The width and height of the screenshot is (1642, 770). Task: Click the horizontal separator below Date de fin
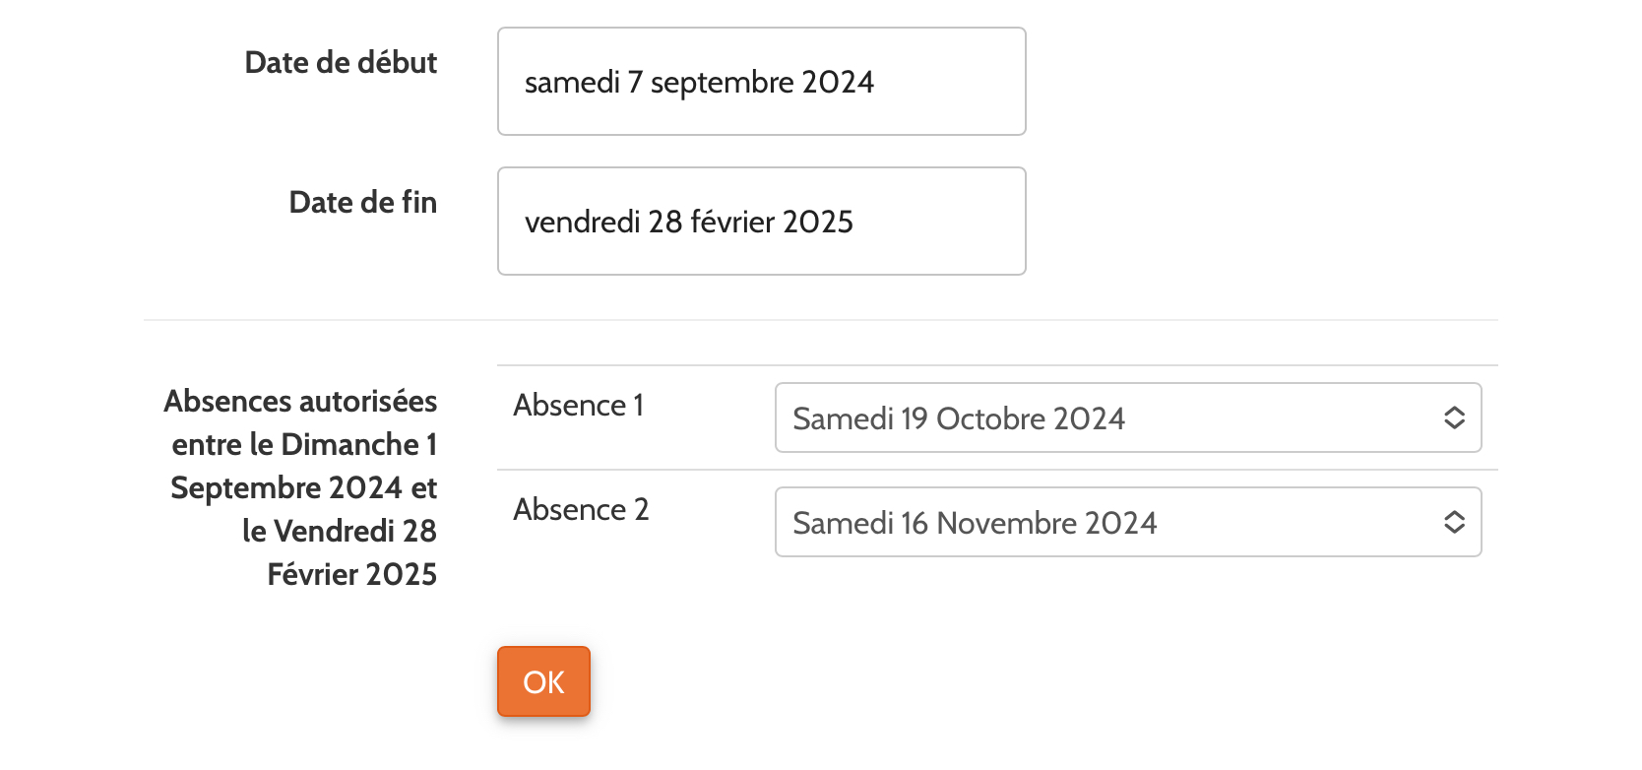pyautogui.click(x=820, y=320)
